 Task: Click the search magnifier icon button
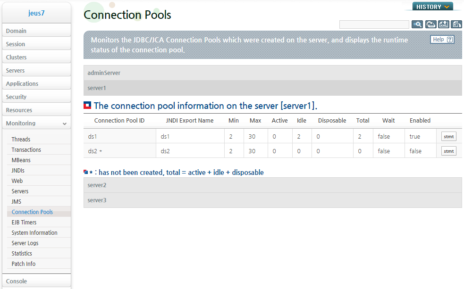417,24
